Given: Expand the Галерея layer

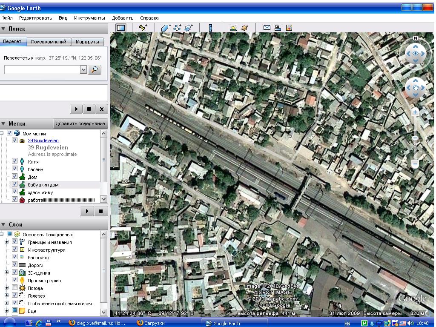Looking at the screenshot, I should point(7,295).
